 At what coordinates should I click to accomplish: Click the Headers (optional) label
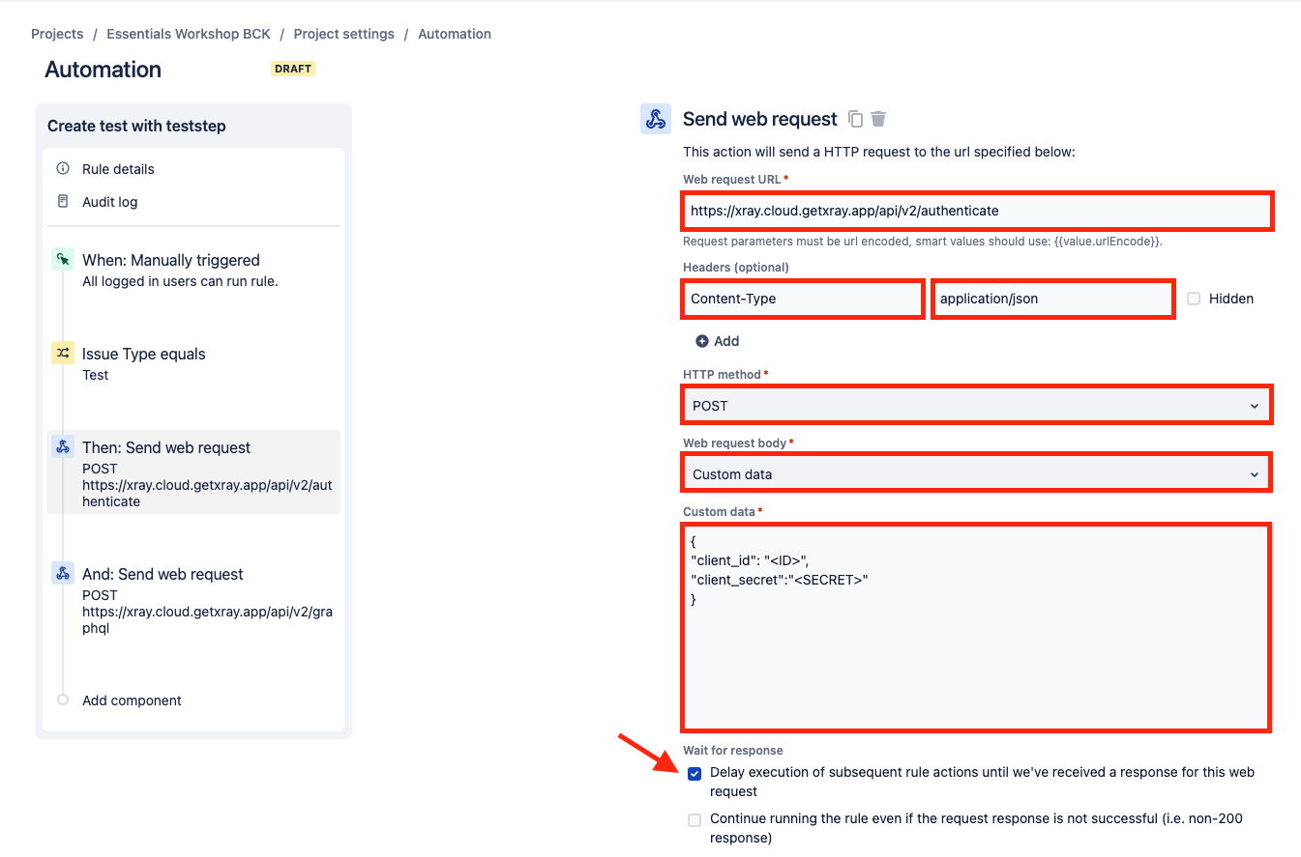tap(736, 267)
